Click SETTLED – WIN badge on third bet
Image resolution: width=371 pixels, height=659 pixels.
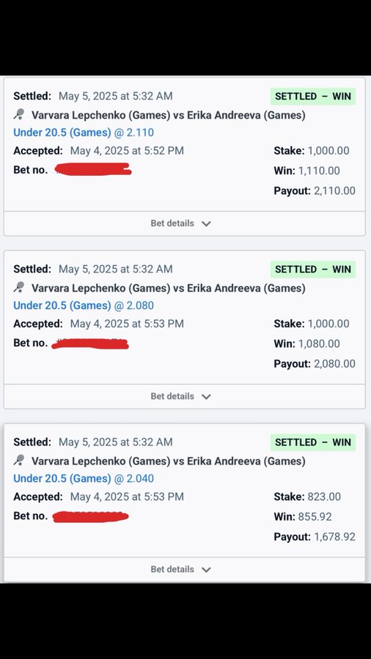(313, 442)
